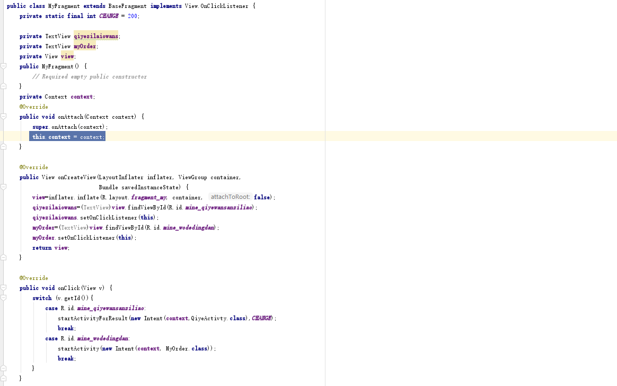Collapse the MyFragment() constructor fold marker
The height and width of the screenshot is (386, 617).
coord(4,66)
